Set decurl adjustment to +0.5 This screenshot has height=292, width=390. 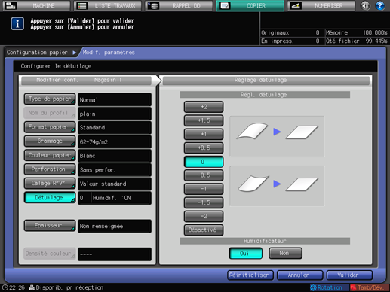click(x=204, y=148)
